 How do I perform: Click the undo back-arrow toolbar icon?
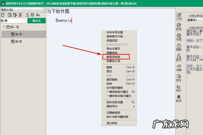point(38,15)
